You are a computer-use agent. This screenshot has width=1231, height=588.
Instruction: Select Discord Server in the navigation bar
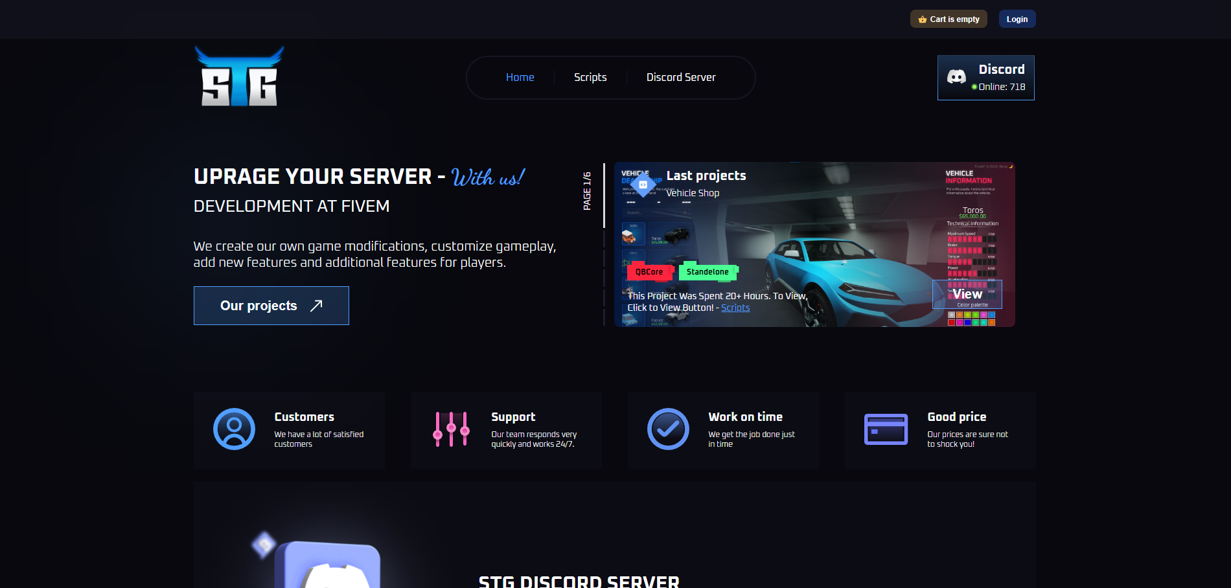point(681,77)
